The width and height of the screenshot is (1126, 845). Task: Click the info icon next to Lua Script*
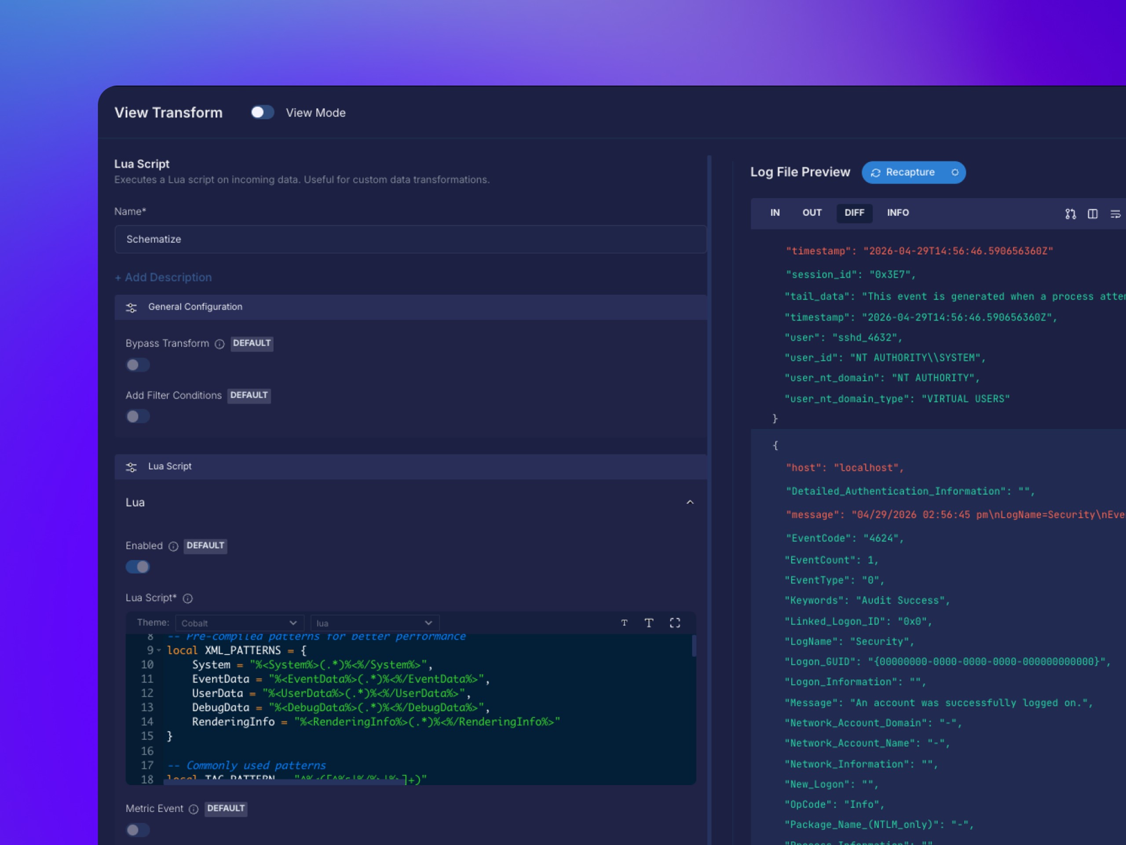coord(187,598)
